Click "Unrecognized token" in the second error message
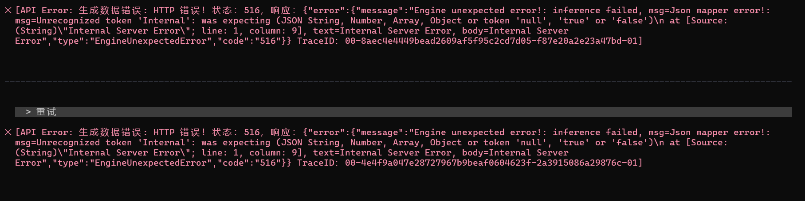The width and height of the screenshot is (805, 201). 84,143
